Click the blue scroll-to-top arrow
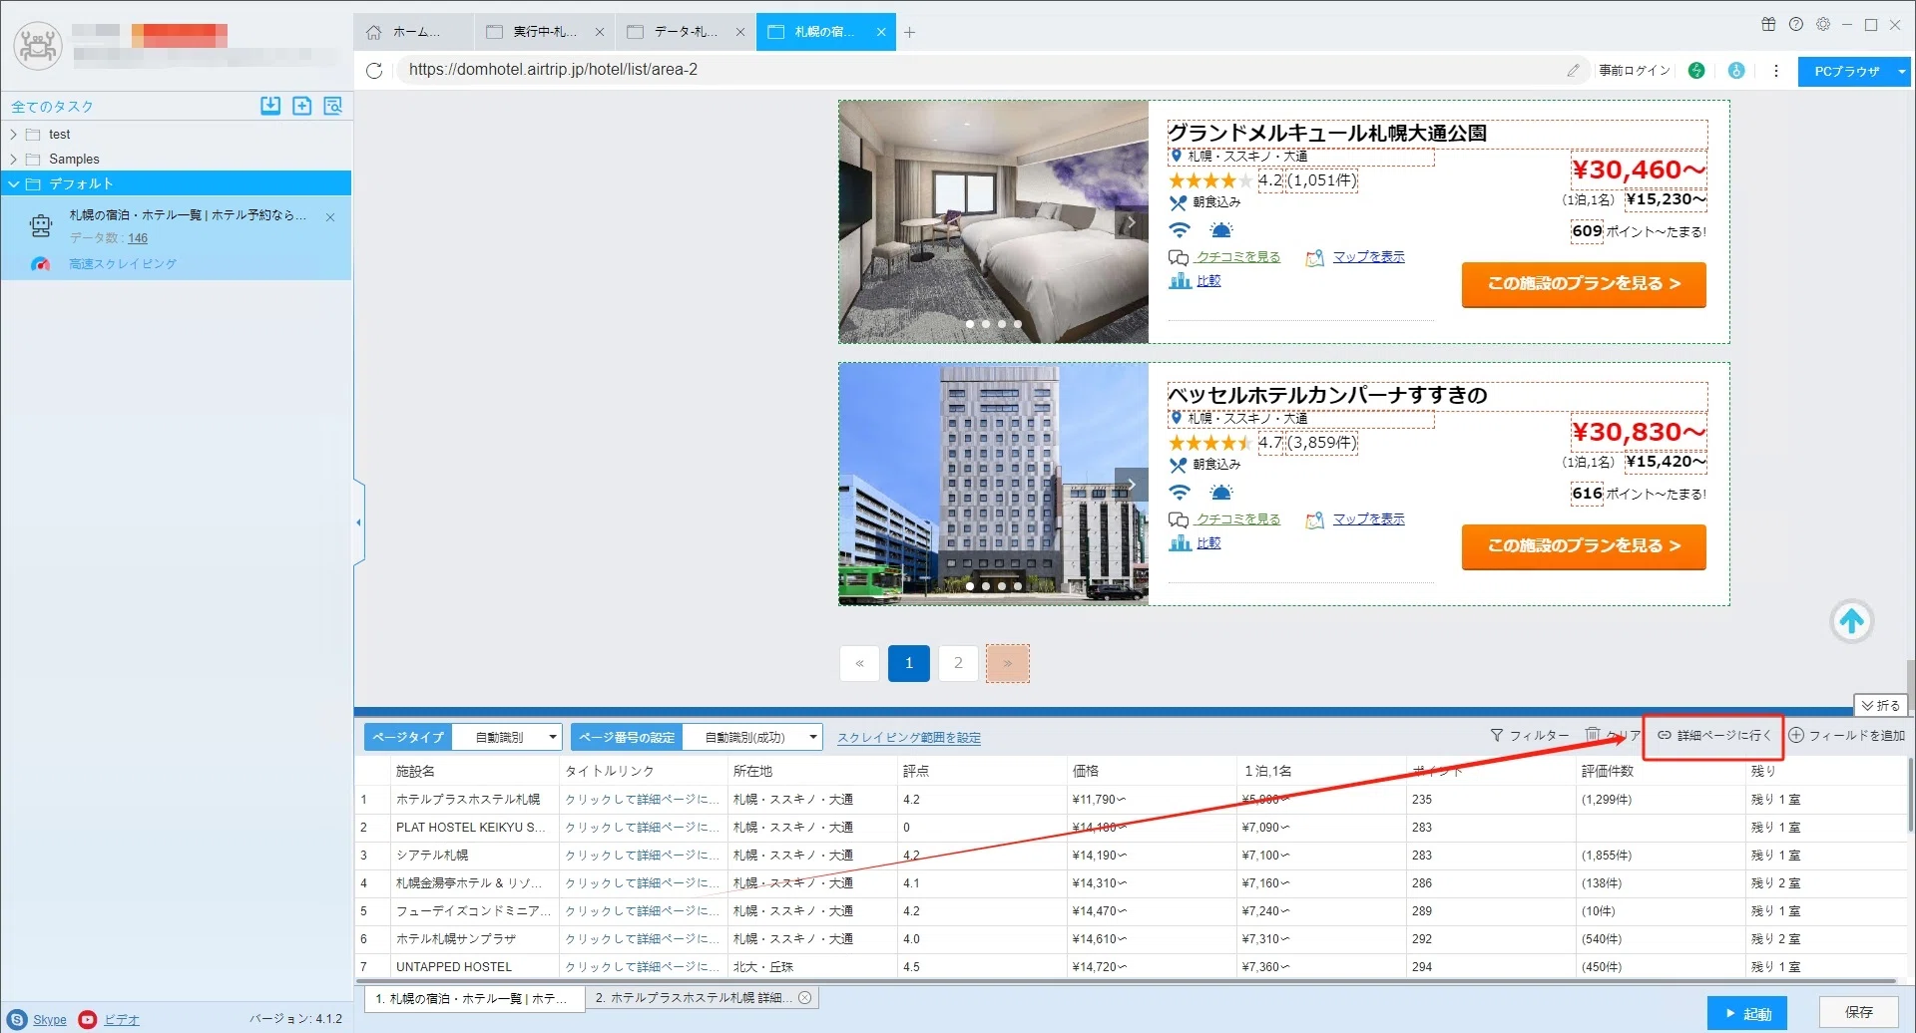This screenshot has height=1033, width=1916. click(x=1852, y=621)
